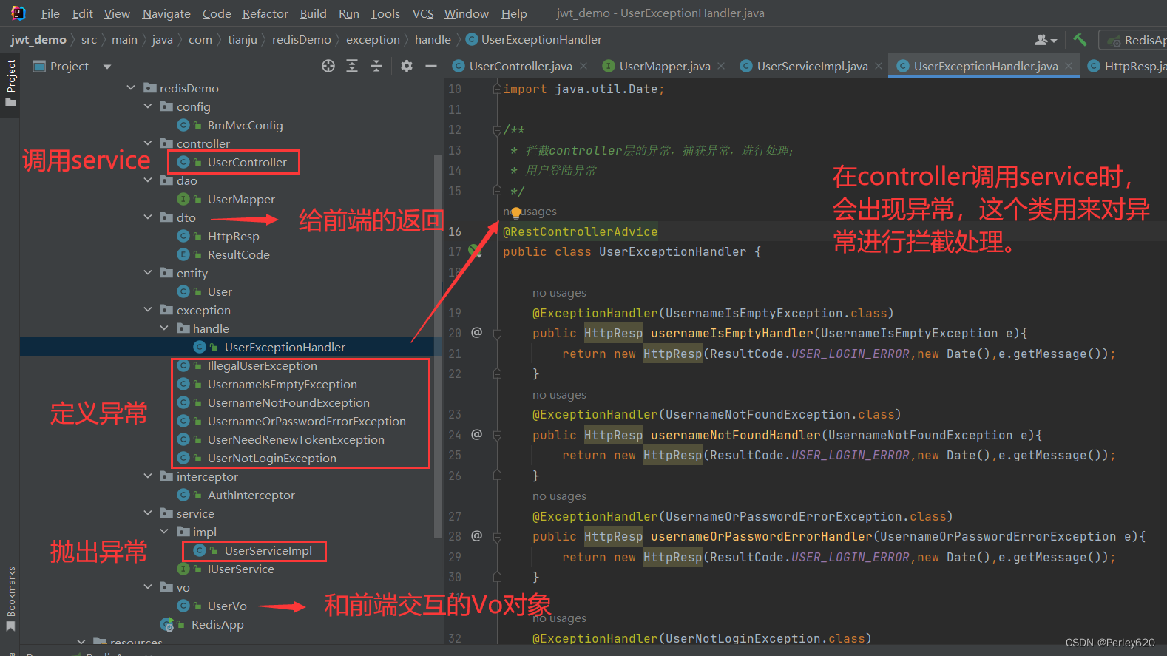Collapse the impl folder

pyautogui.click(x=164, y=532)
